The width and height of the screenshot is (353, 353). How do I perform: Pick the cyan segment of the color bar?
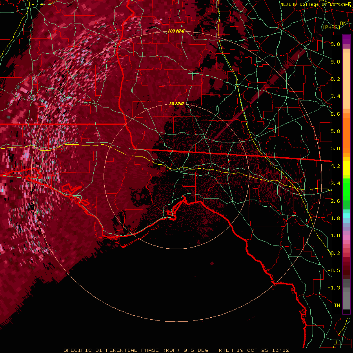pyautogui.click(x=346, y=216)
